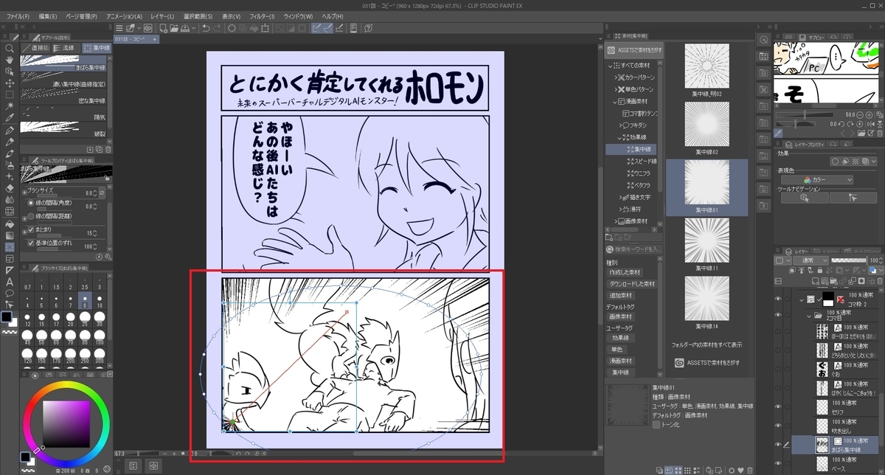
Task: Toggle the まとまり checkbox
Action: (30, 229)
